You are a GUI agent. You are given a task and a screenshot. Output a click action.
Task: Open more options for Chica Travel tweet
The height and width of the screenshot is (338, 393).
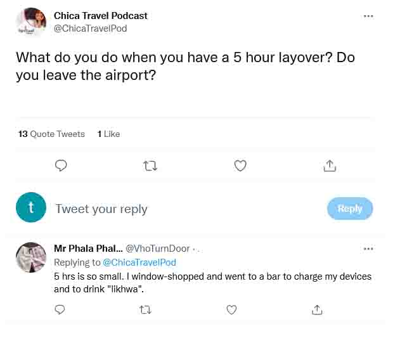coord(368,16)
